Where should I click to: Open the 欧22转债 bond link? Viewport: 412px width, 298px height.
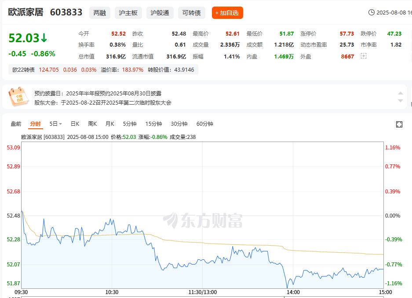click(x=23, y=70)
